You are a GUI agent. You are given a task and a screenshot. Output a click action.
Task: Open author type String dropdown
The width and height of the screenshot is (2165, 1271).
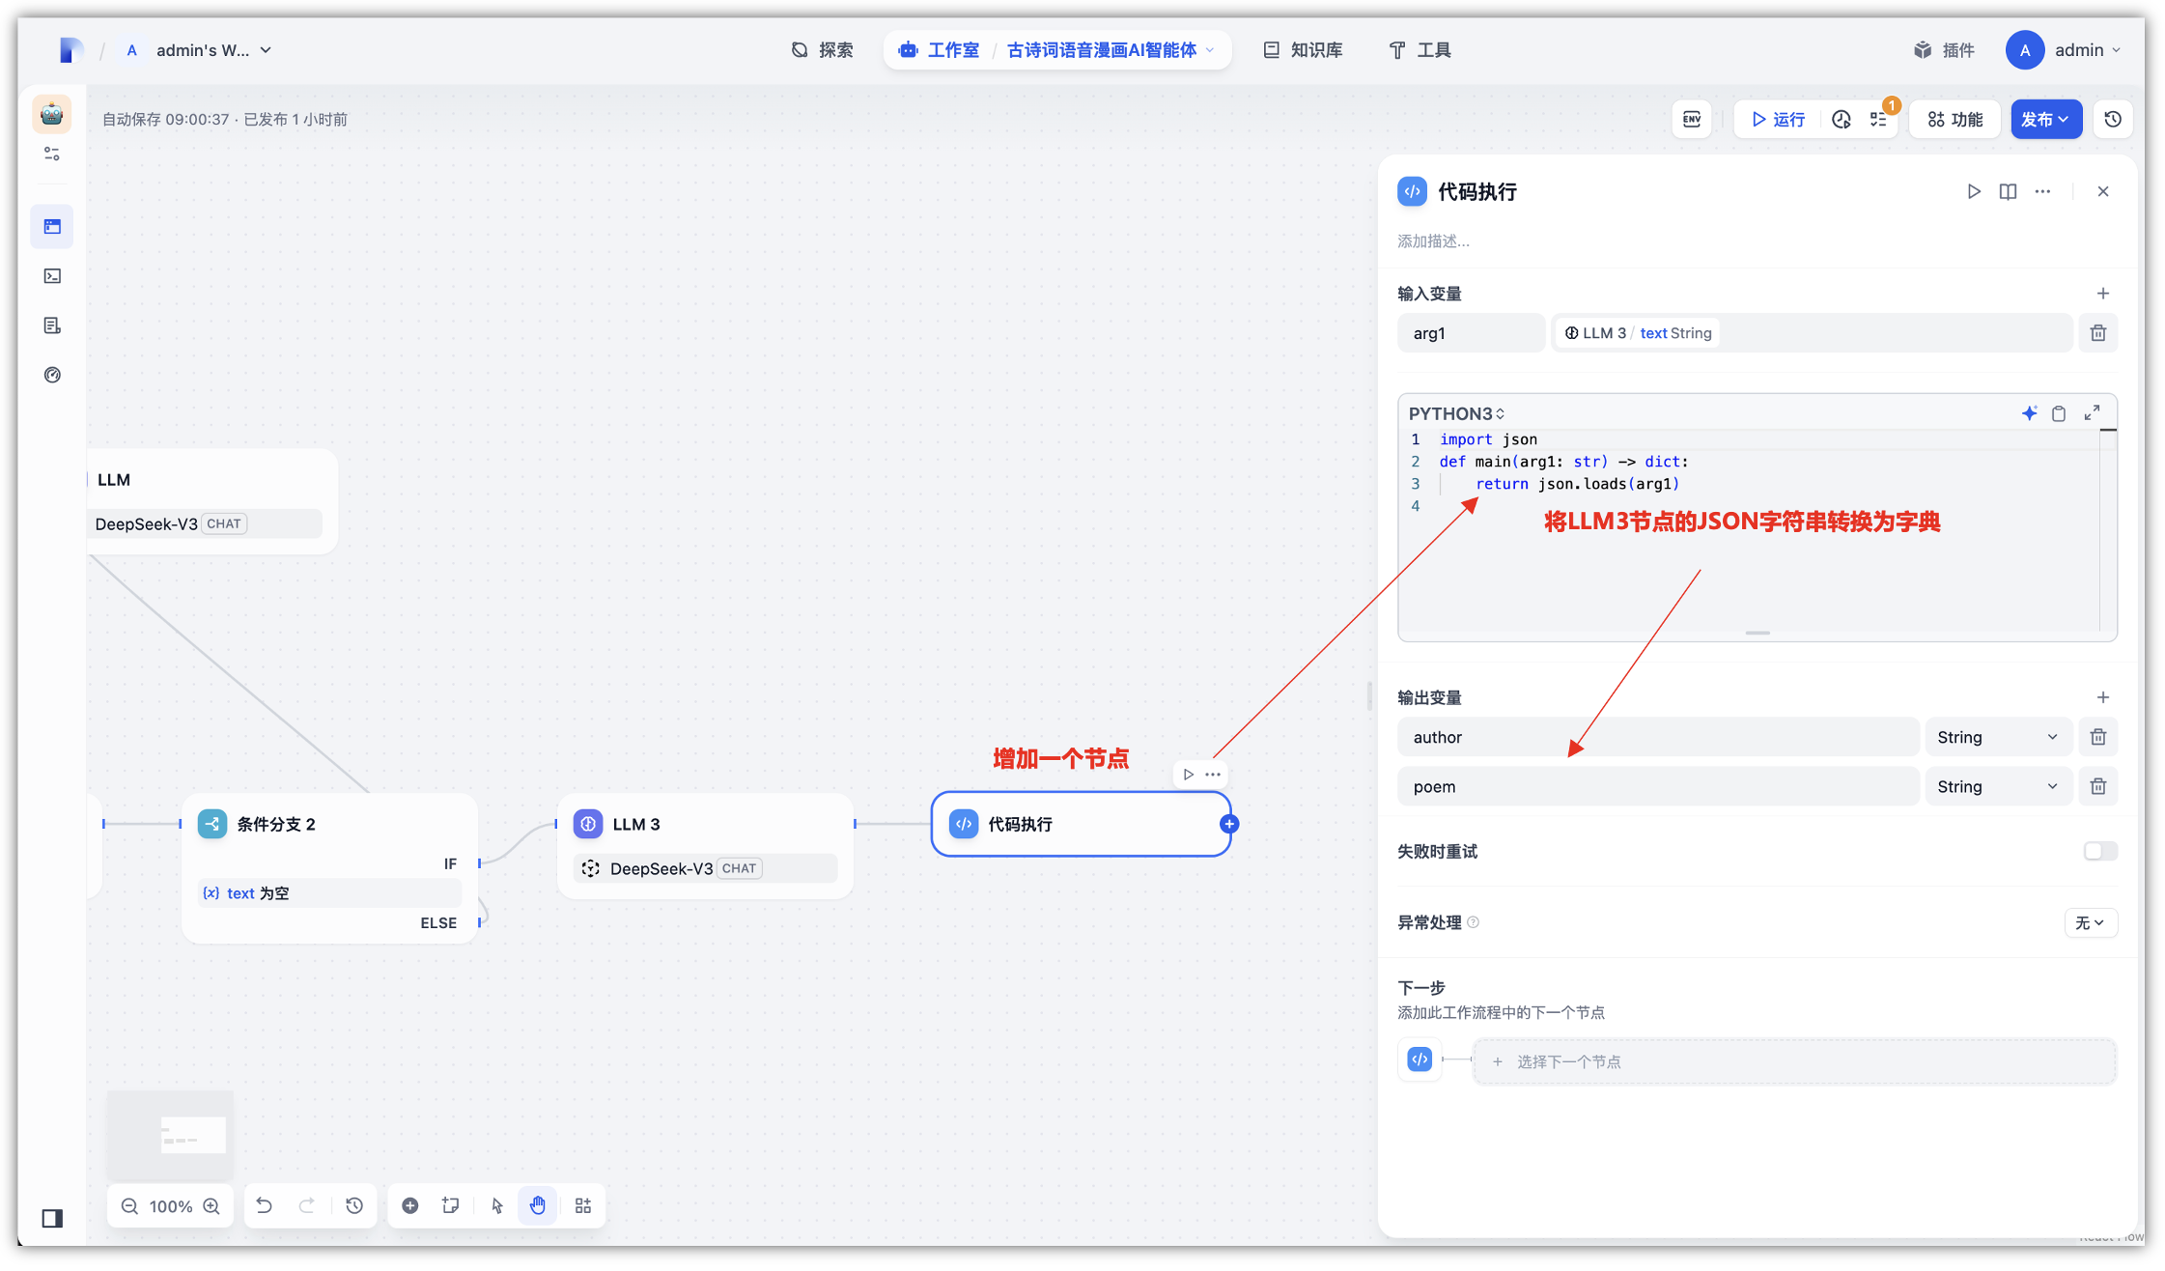1996,737
